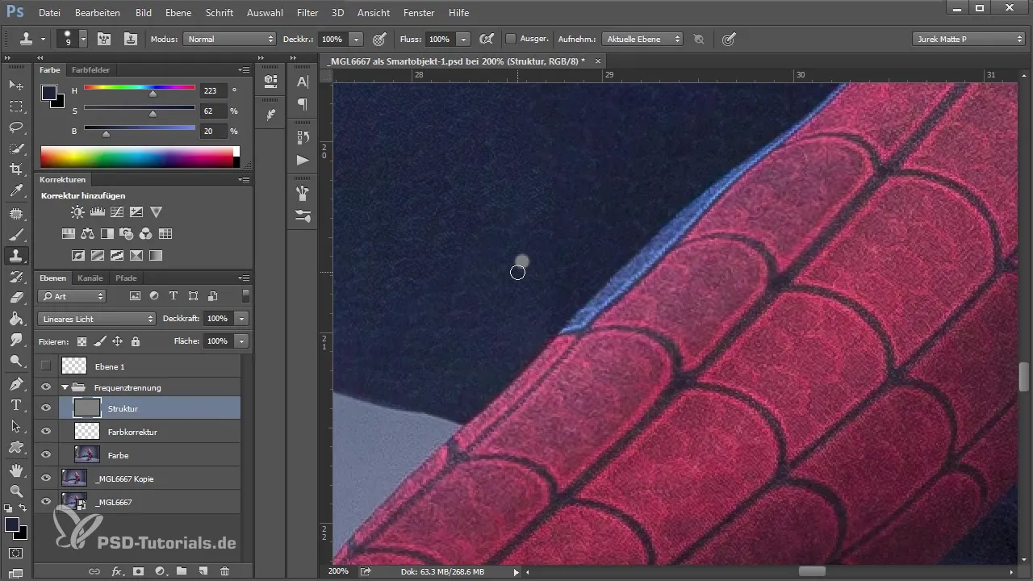Select the Lasso tool
Image resolution: width=1033 pixels, height=581 pixels.
pos(15,127)
